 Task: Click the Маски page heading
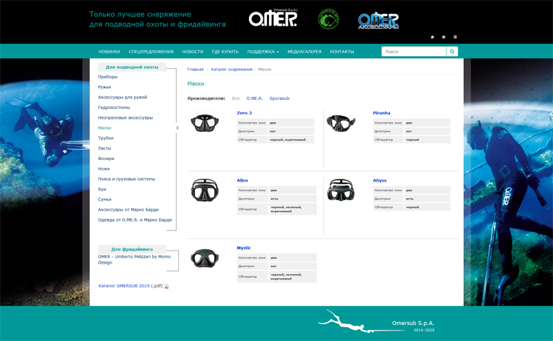tap(196, 84)
